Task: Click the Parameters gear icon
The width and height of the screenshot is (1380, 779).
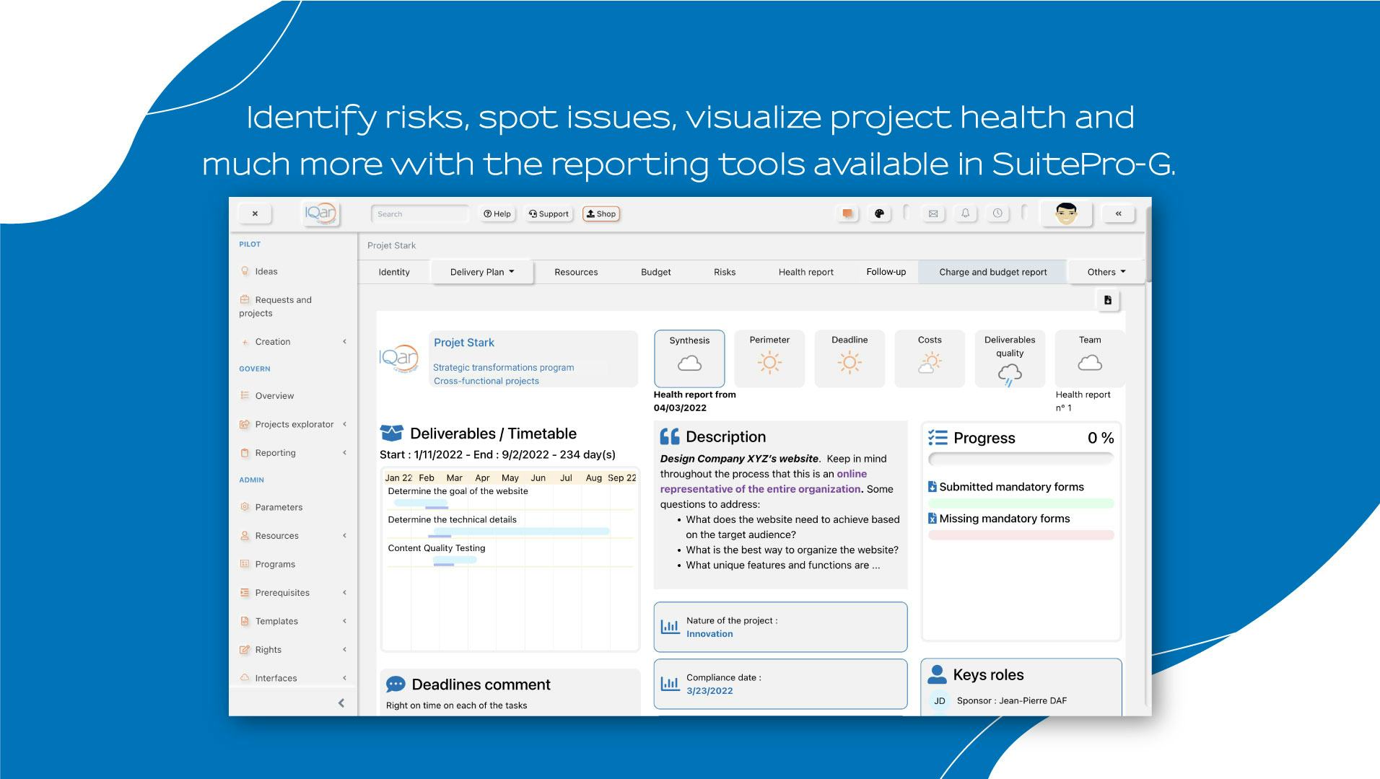Action: pyautogui.click(x=245, y=507)
